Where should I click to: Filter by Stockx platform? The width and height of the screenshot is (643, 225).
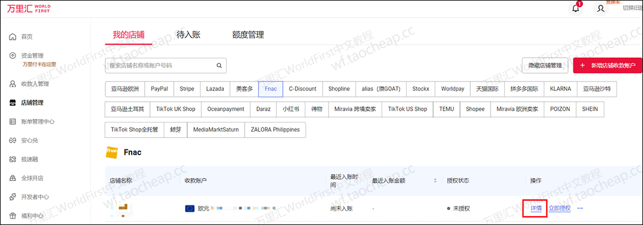point(421,89)
